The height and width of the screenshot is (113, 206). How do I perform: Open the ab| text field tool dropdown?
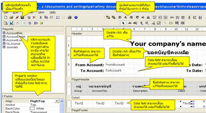coord(135,23)
